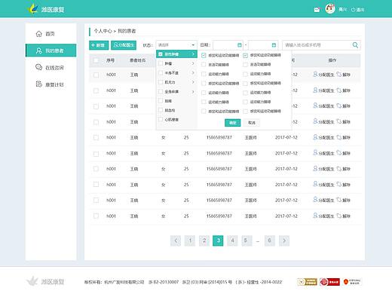Go to page 1 in pagination
The width and height of the screenshot is (392, 294).
(190, 240)
